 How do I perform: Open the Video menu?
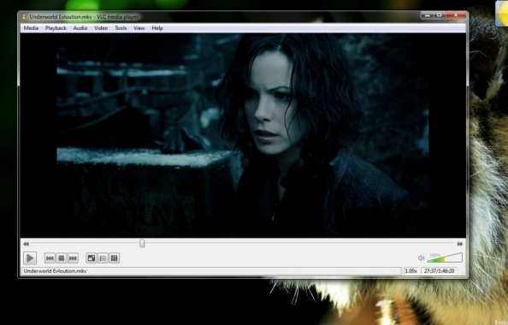tap(101, 28)
